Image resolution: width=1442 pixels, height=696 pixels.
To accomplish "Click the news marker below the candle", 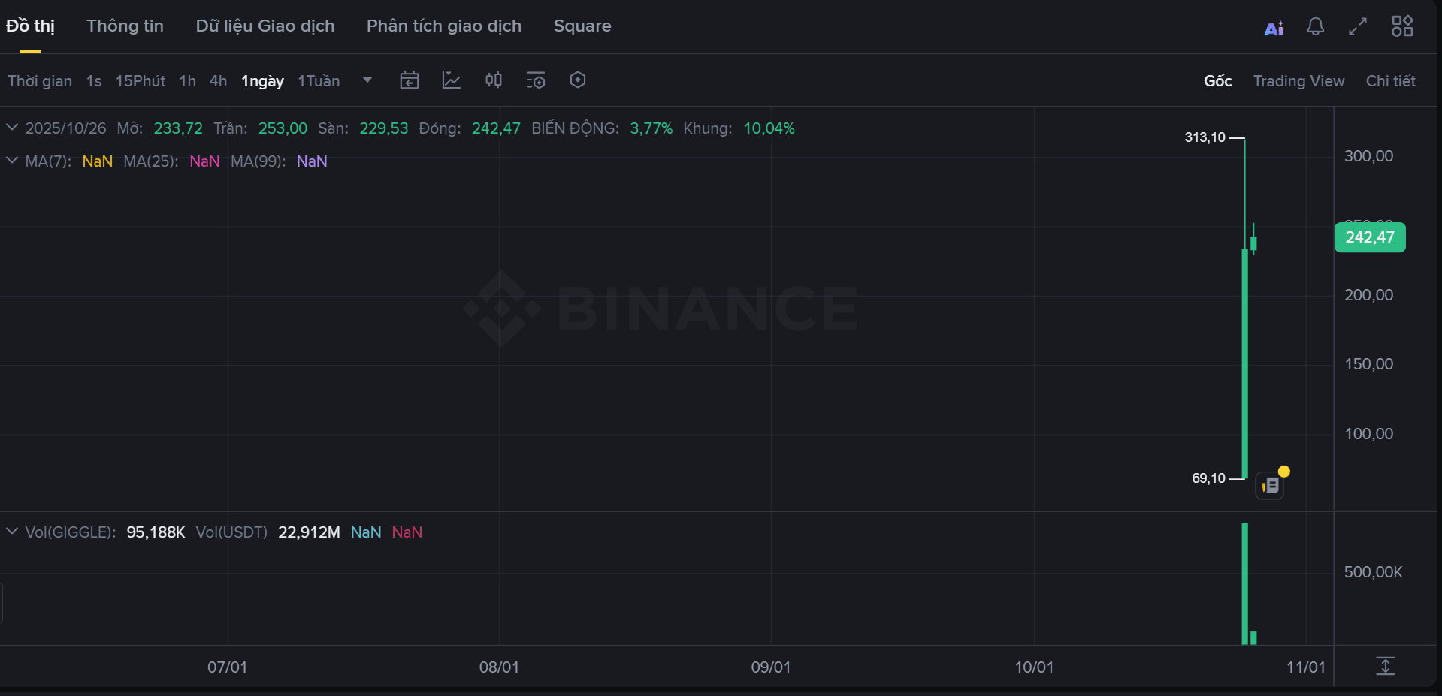I will click(x=1271, y=486).
